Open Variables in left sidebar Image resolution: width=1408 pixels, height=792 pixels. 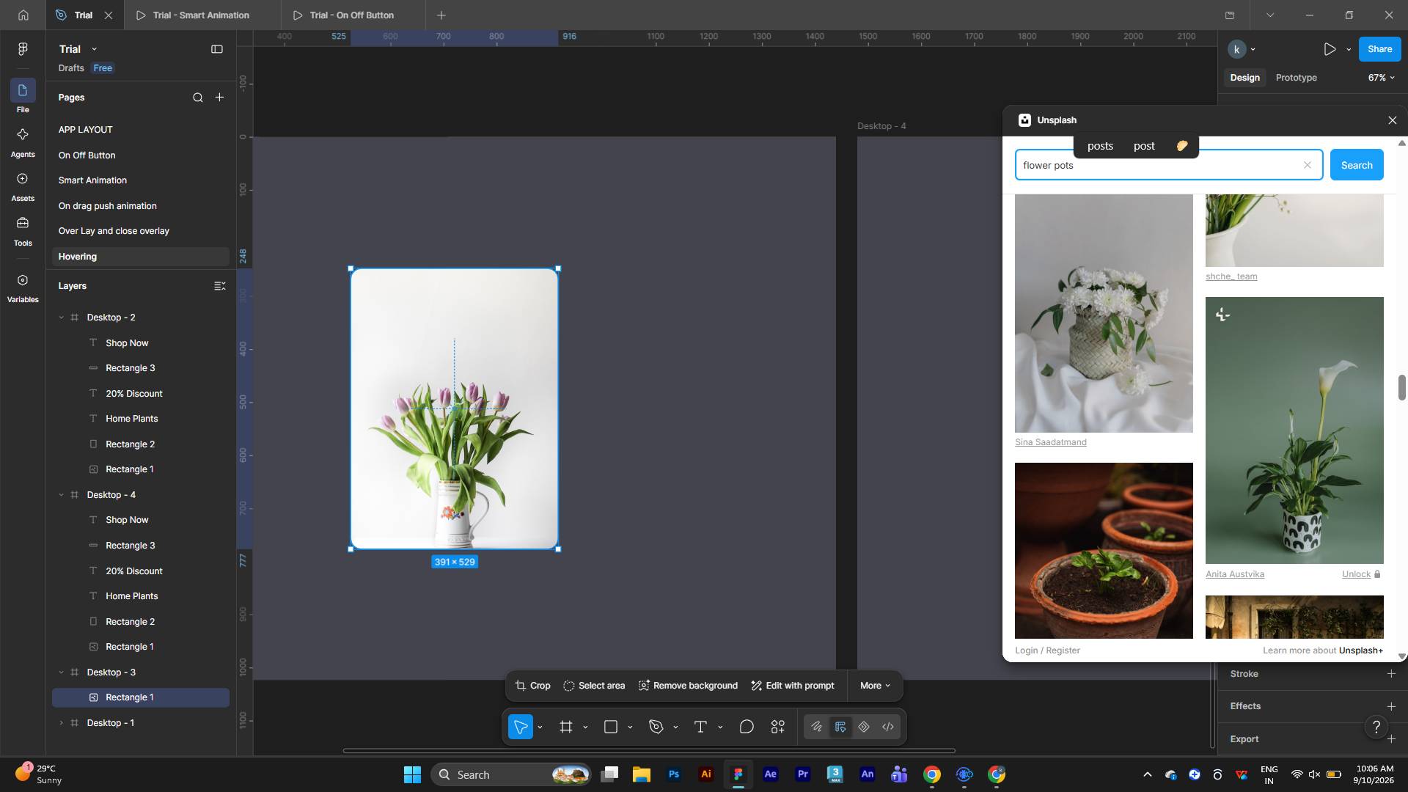coord(23,288)
